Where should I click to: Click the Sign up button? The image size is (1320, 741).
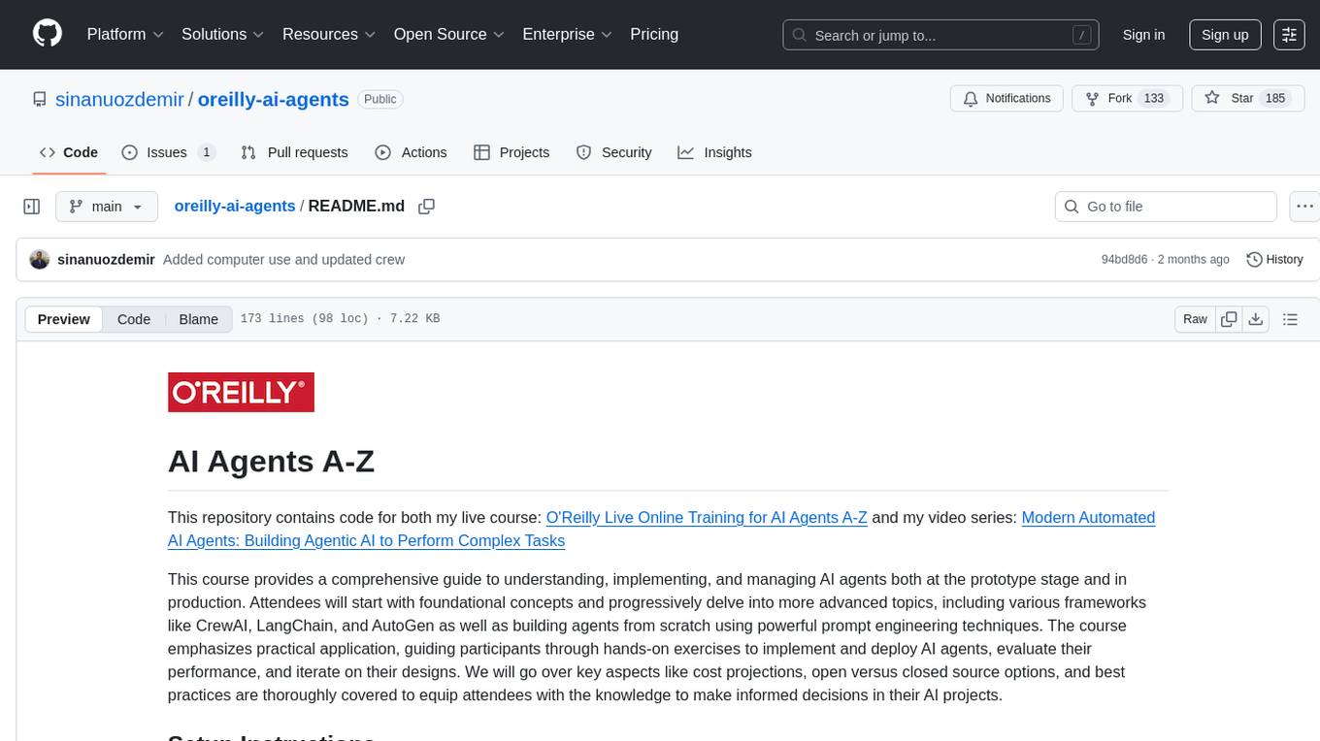click(1225, 35)
